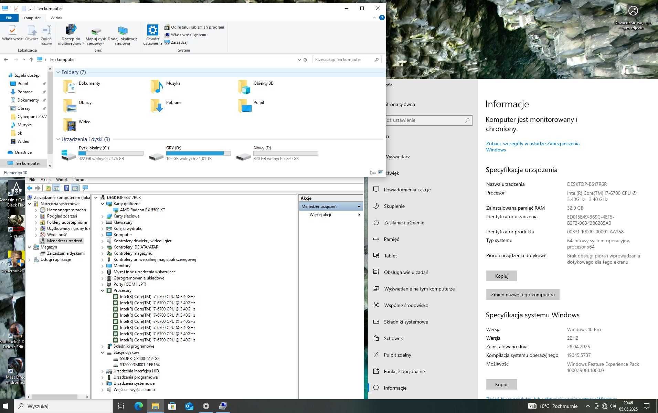Click Zmień nazwę tego komputera
Image resolution: width=658 pixels, height=413 pixels.
[x=522, y=295]
